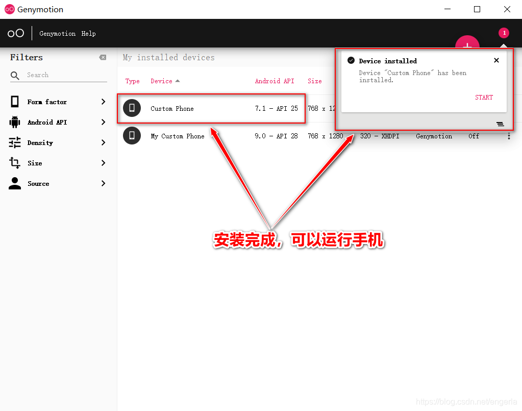Click the 9.0 - API 28 cell
Viewport: 522px width, 411px height.
(277, 136)
